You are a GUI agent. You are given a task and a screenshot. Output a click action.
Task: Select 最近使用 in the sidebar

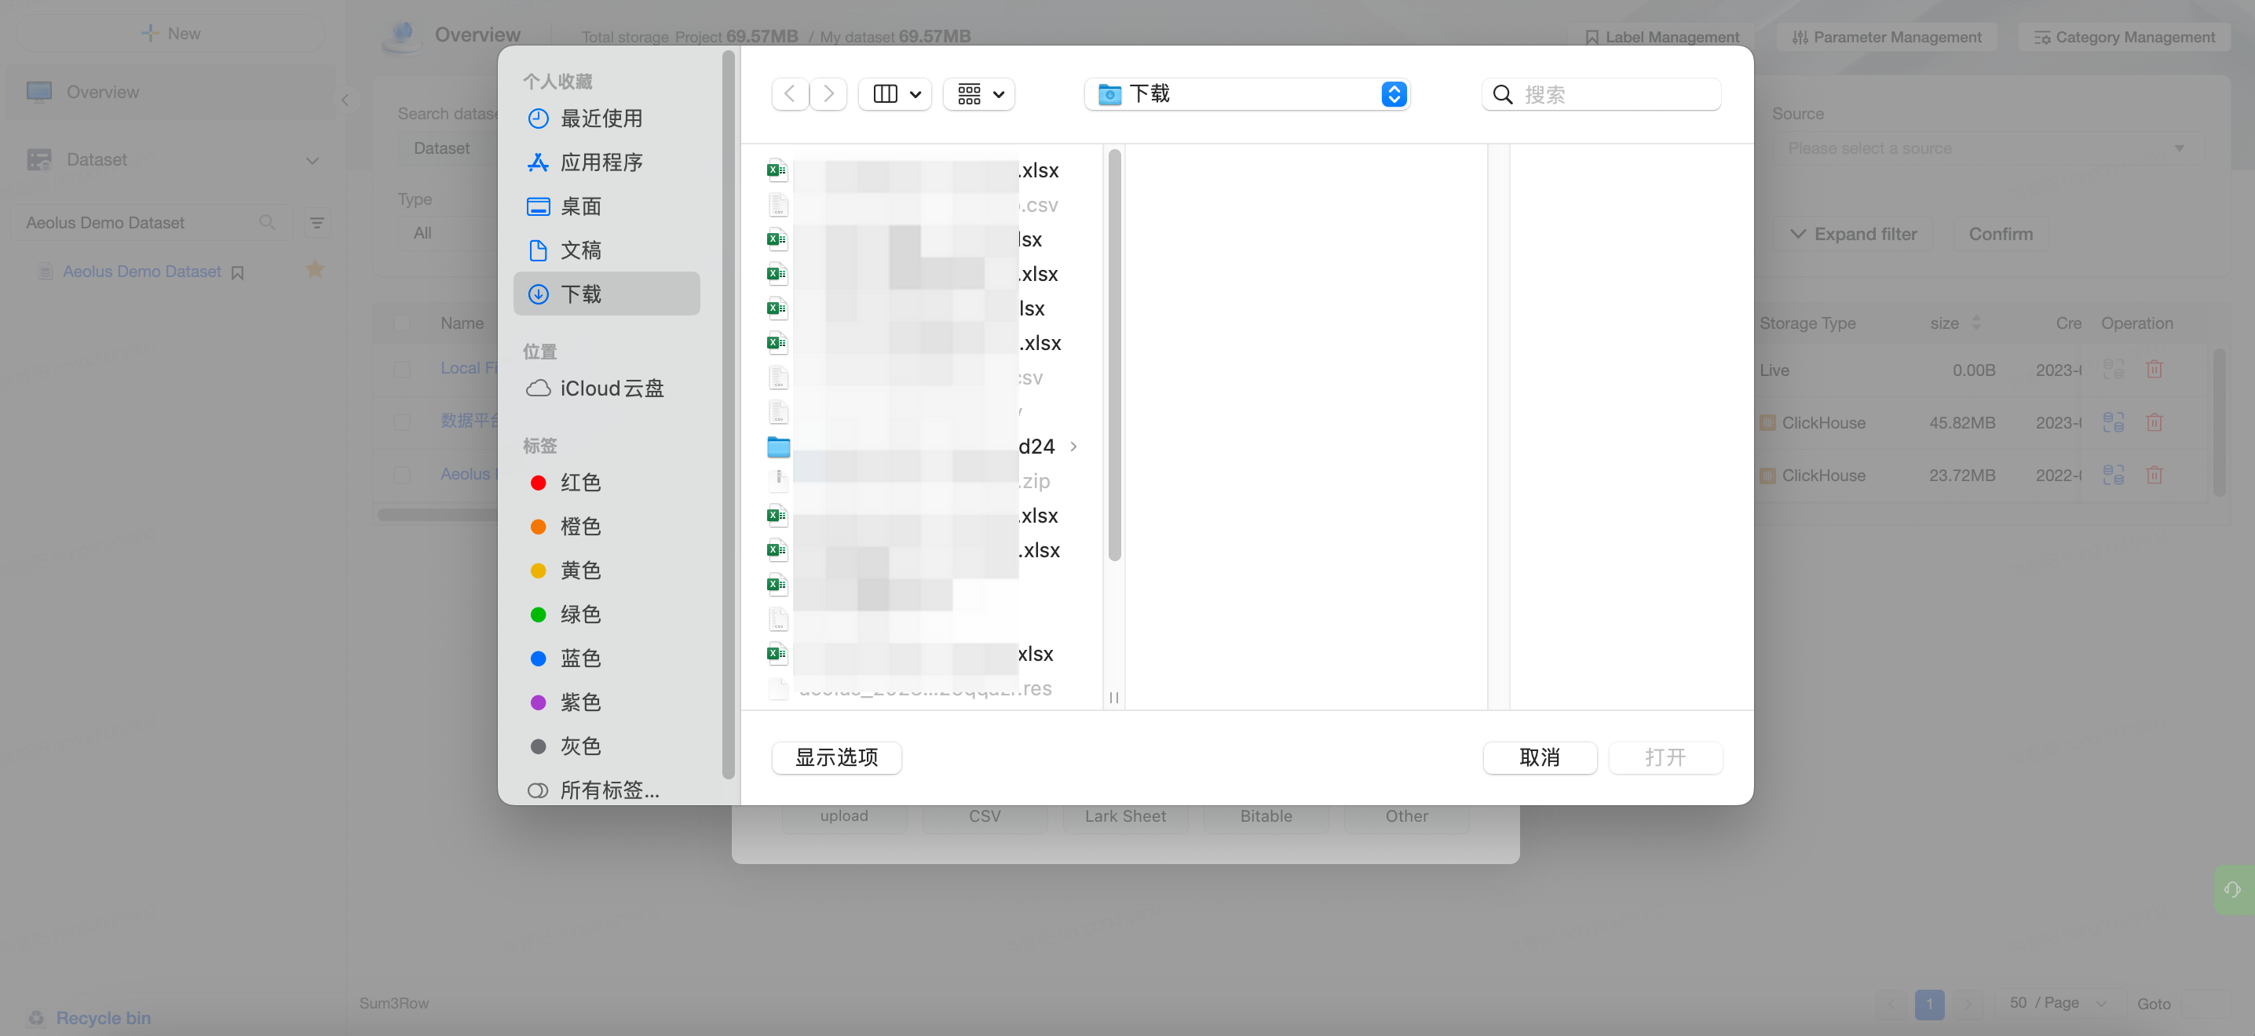606,119
